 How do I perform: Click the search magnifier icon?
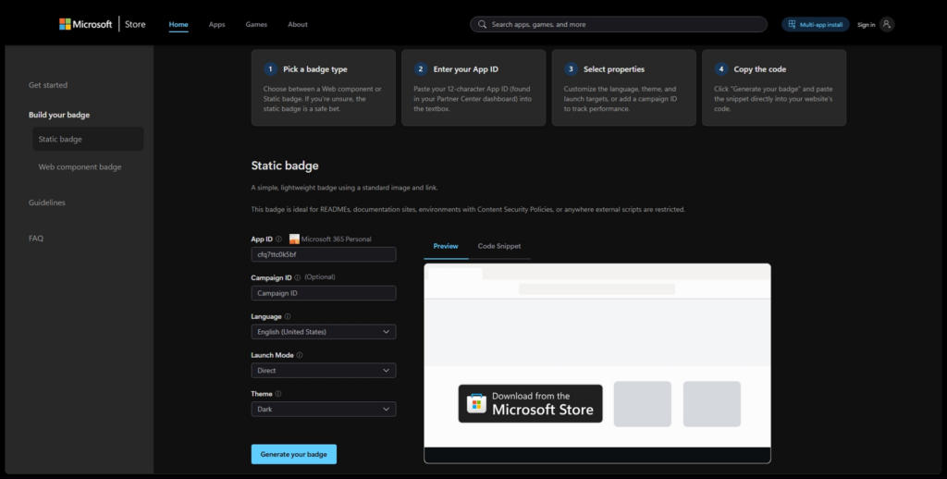(x=482, y=24)
